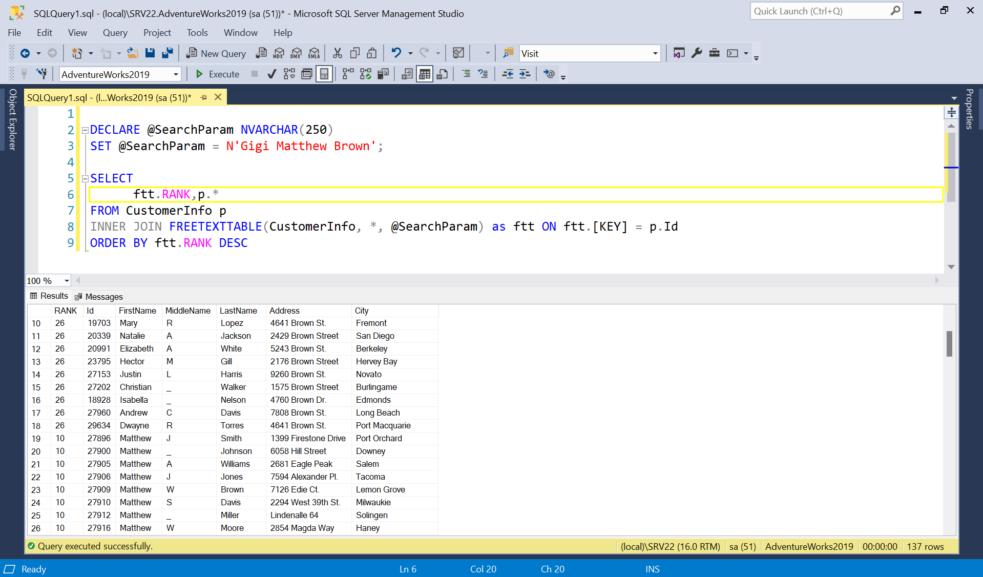This screenshot has height=577, width=983.
Task: Open the Query menu
Action: coord(115,33)
